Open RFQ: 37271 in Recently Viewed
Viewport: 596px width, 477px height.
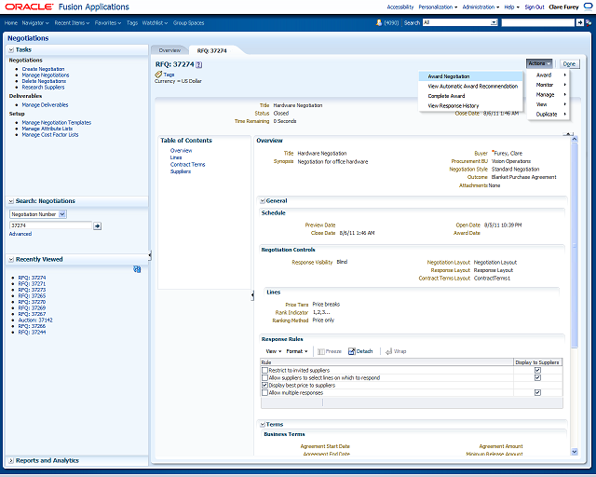click(32, 284)
